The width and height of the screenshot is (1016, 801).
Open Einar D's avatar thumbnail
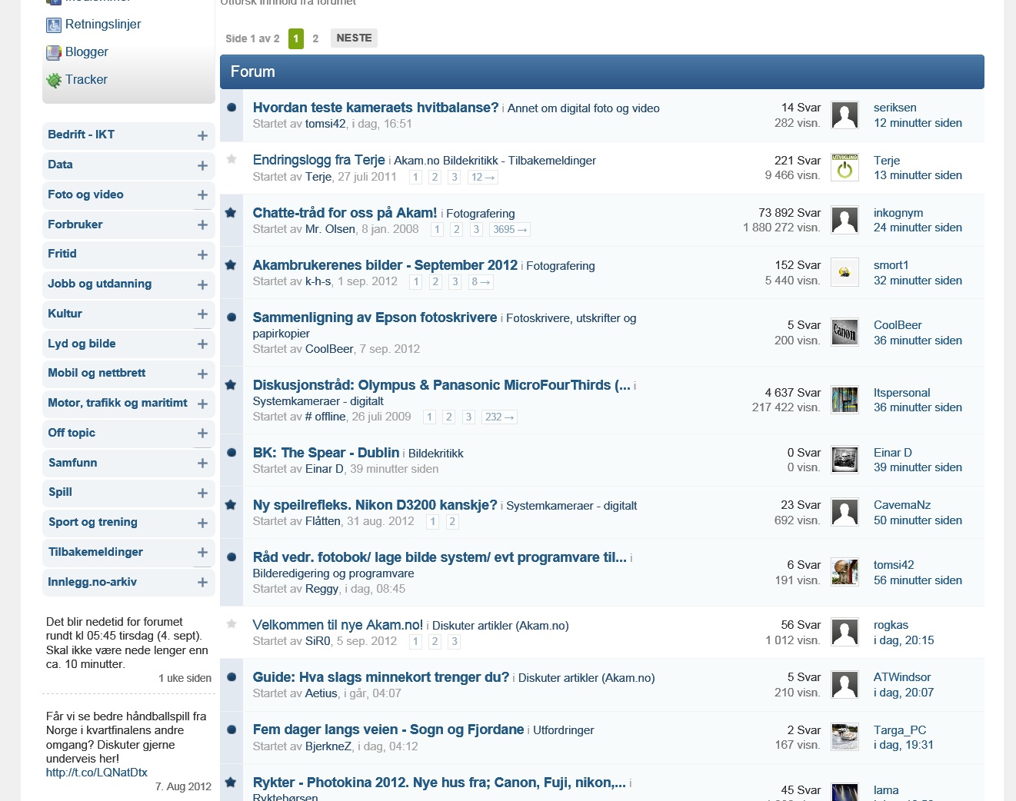click(x=844, y=460)
